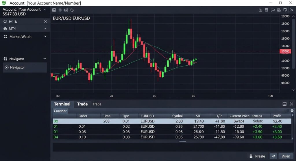Select highlighted trade row 02

172,121
